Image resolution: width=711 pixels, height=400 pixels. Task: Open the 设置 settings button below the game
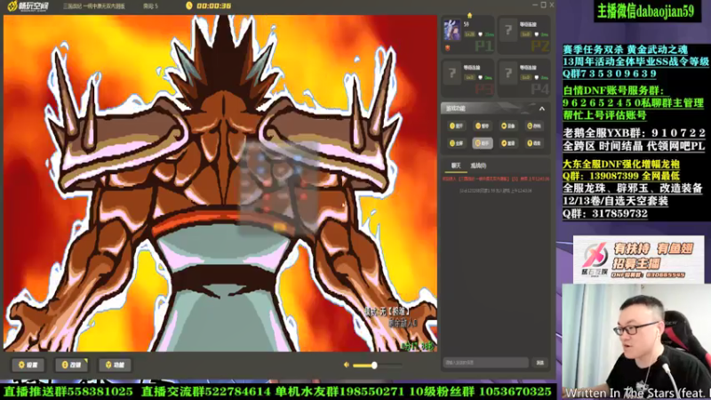point(28,364)
